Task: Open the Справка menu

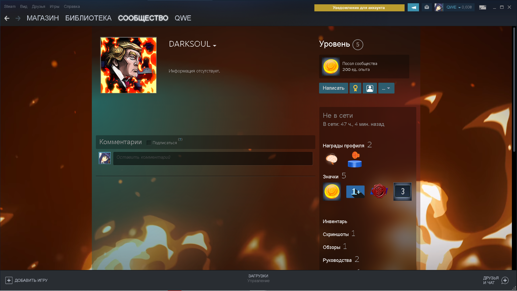Action: [x=72, y=6]
